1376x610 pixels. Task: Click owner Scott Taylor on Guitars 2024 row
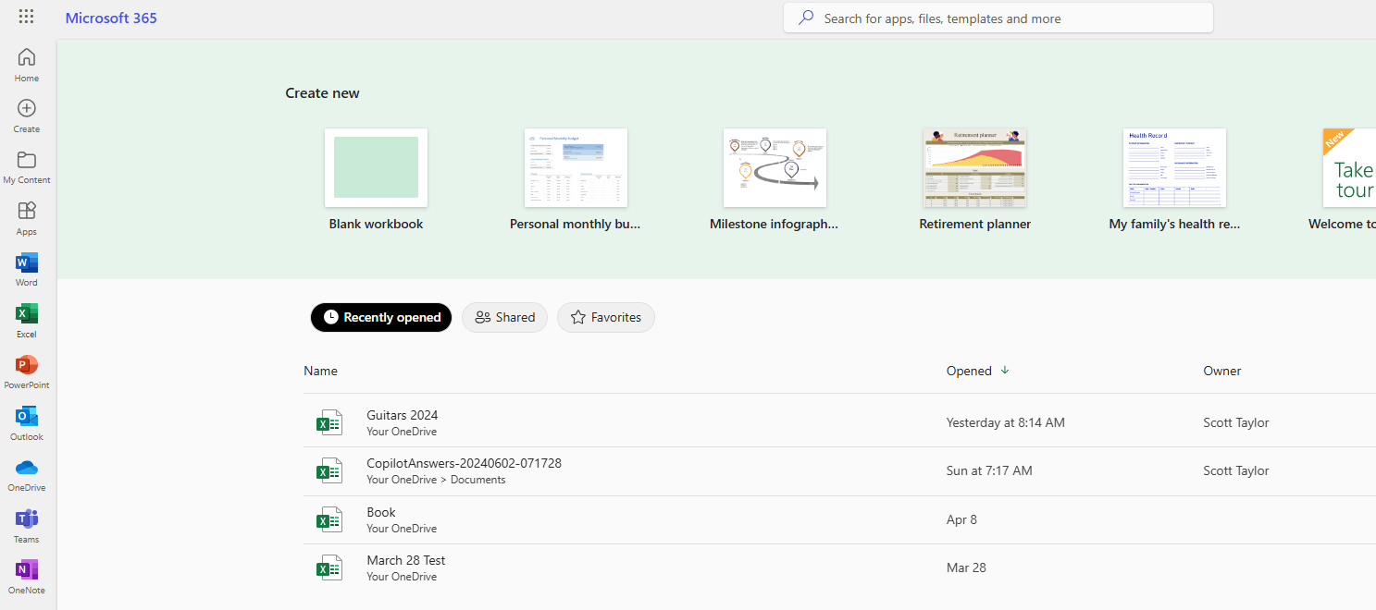click(x=1235, y=422)
